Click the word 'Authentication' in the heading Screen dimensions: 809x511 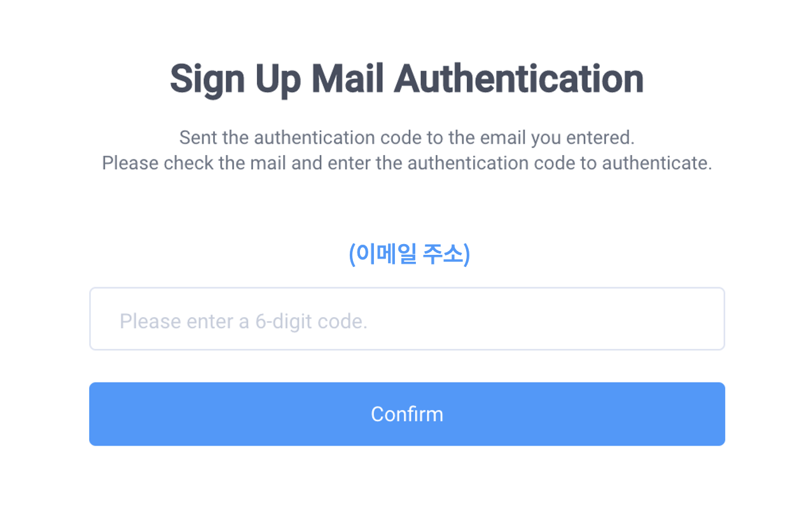[x=518, y=79]
